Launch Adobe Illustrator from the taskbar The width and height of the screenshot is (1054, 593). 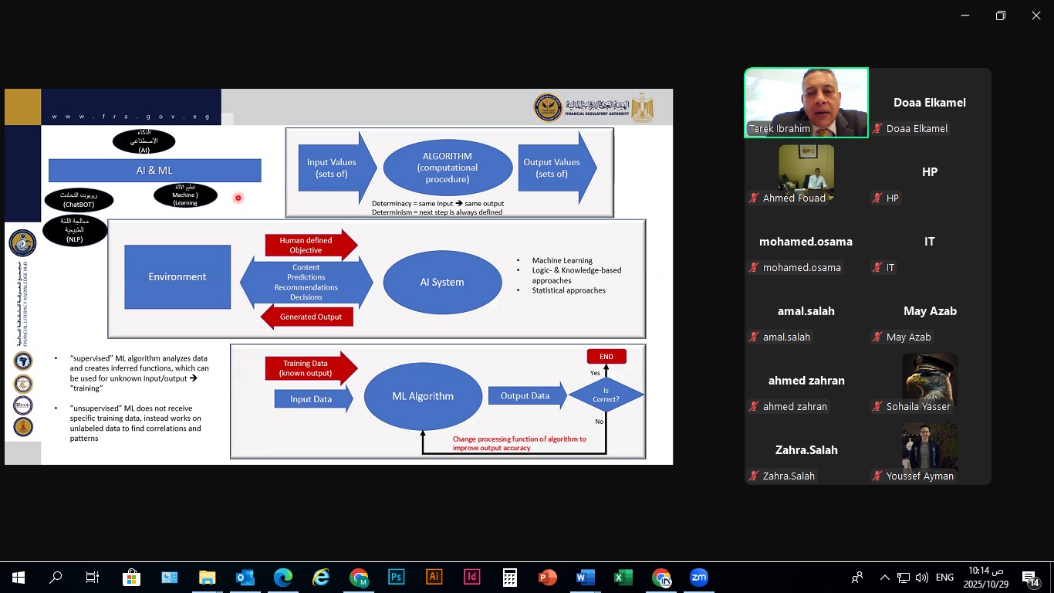coord(434,578)
